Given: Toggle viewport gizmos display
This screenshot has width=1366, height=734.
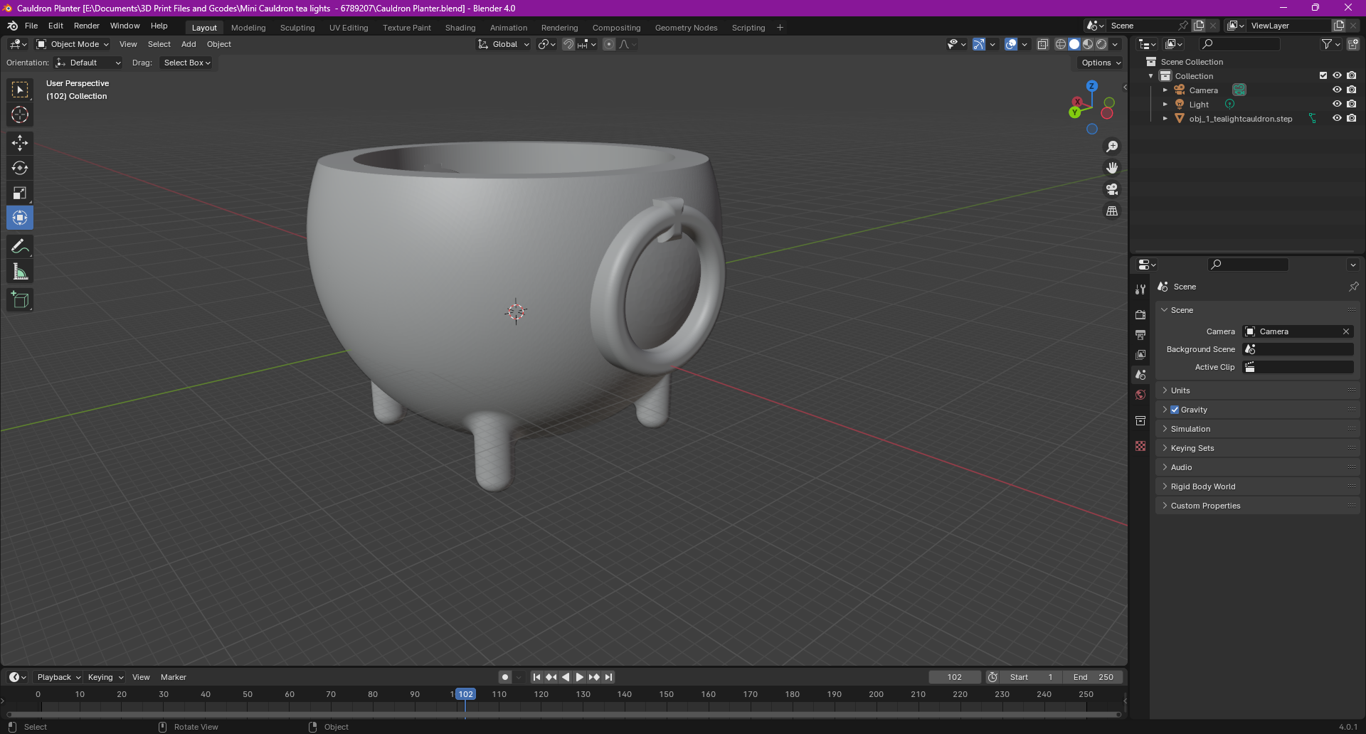Looking at the screenshot, I should (979, 44).
